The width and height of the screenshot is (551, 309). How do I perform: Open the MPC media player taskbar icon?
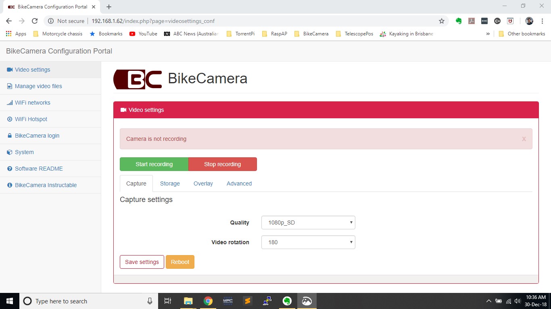pos(228,301)
